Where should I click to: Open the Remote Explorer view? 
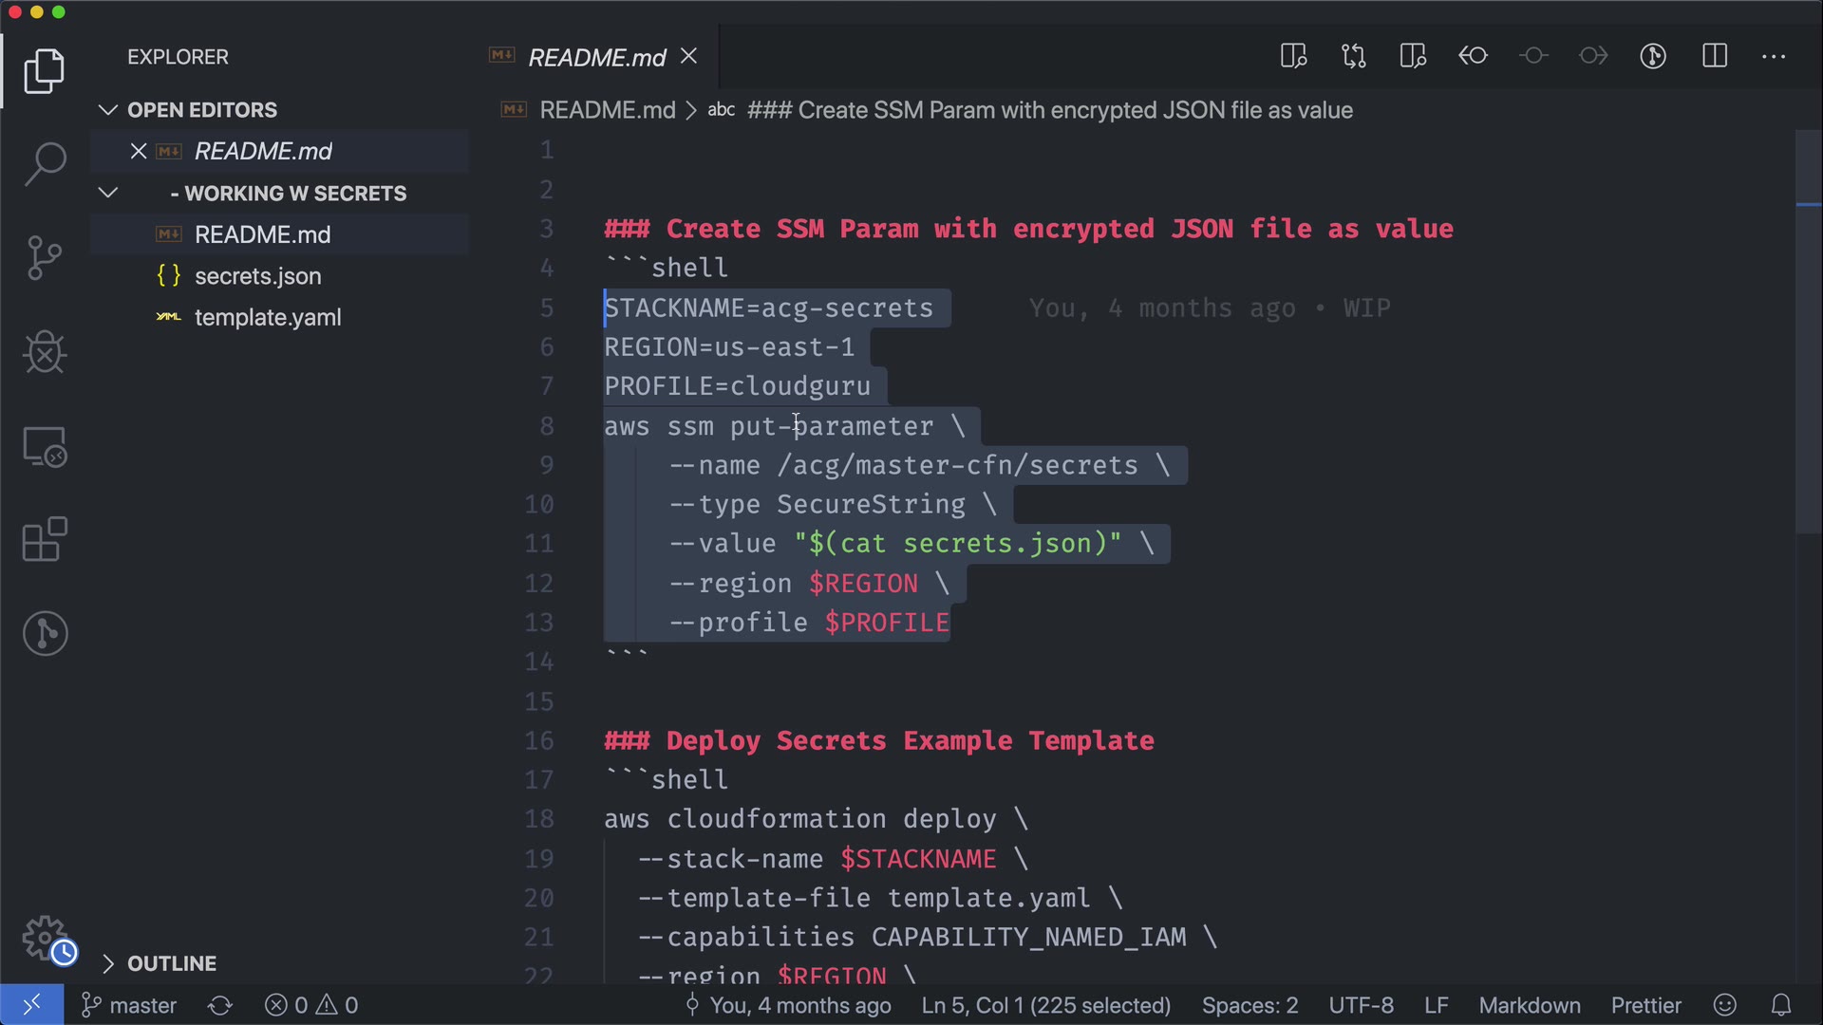pyautogui.click(x=45, y=446)
